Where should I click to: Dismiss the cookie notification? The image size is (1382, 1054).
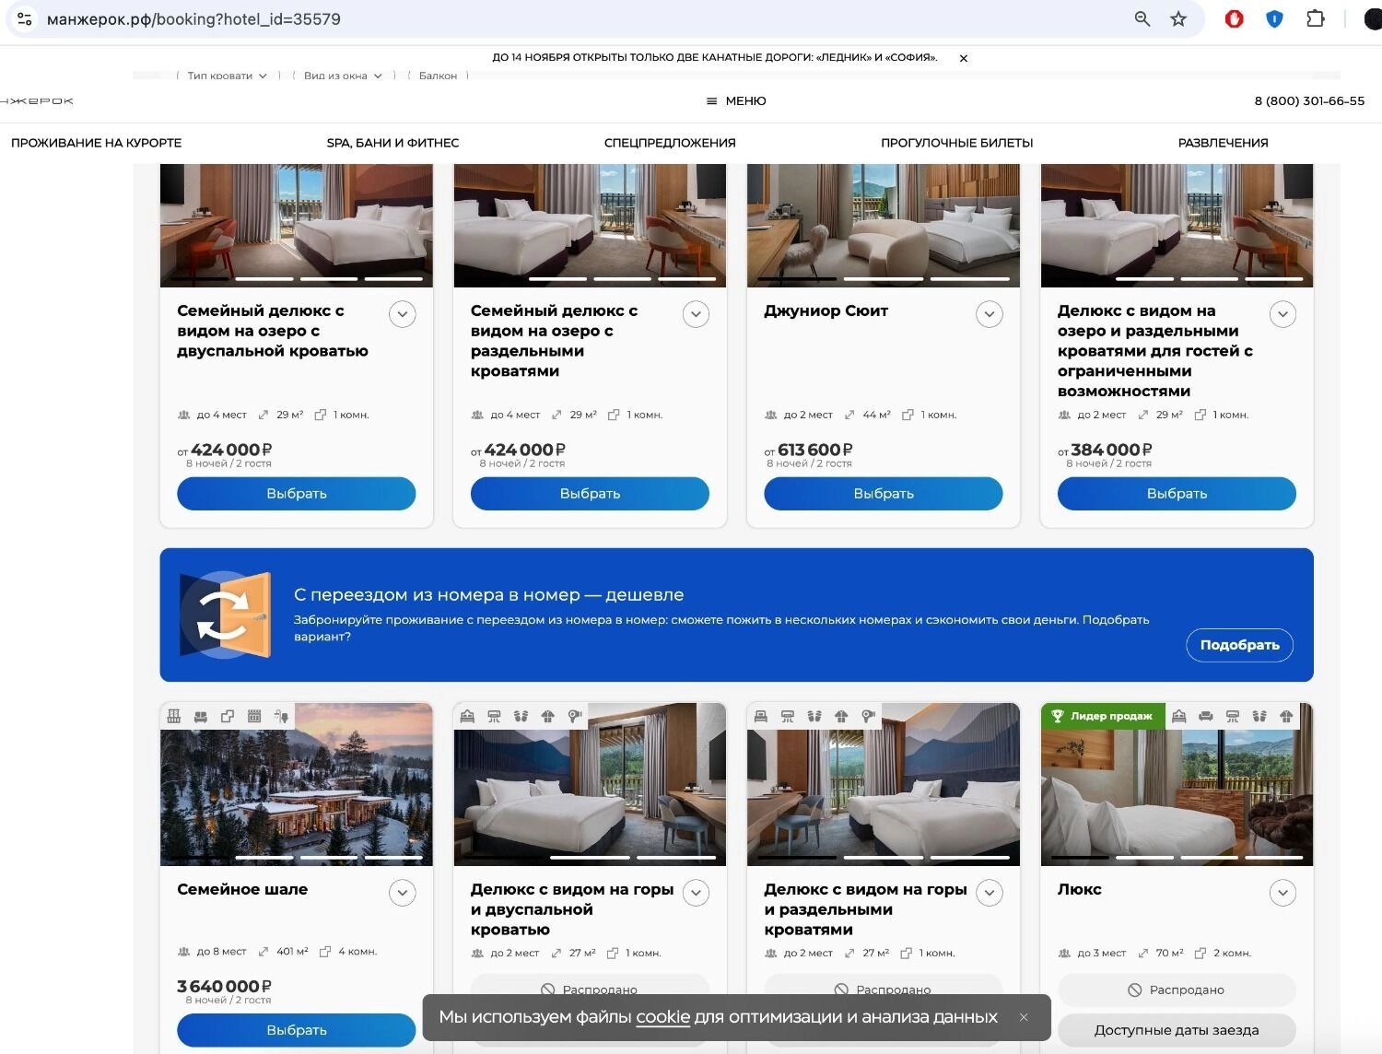(1024, 1017)
